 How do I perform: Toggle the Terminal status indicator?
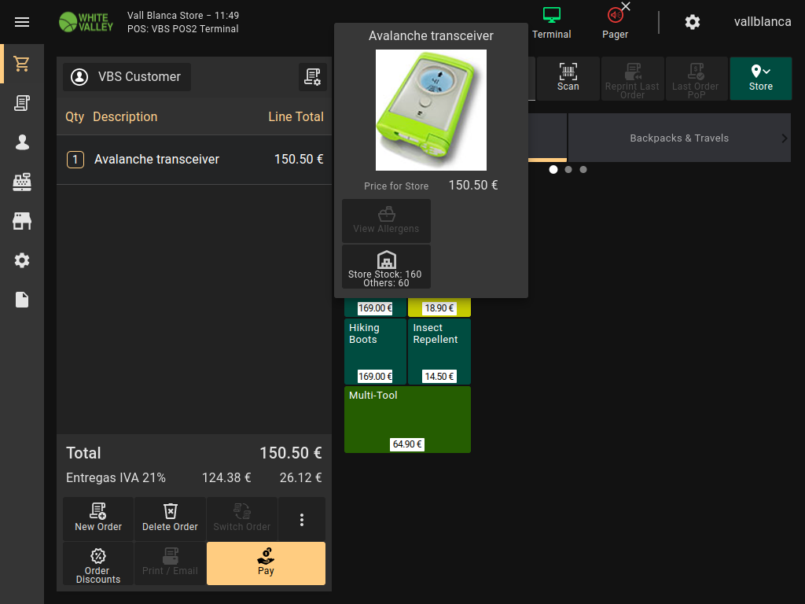[x=551, y=22]
